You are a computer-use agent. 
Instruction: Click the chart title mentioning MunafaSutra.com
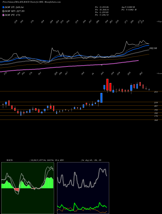[x=32, y=2]
